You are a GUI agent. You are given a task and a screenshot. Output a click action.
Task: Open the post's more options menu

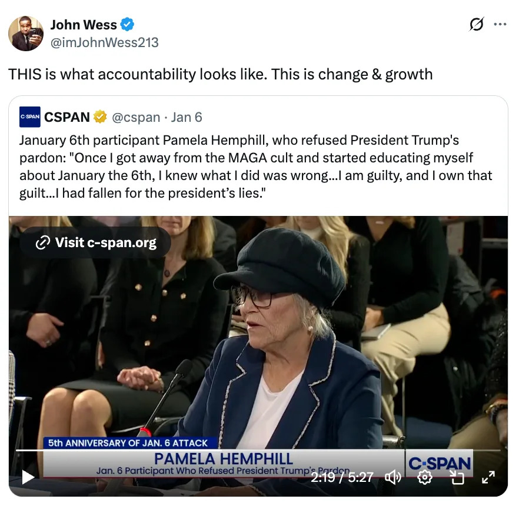click(501, 22)
